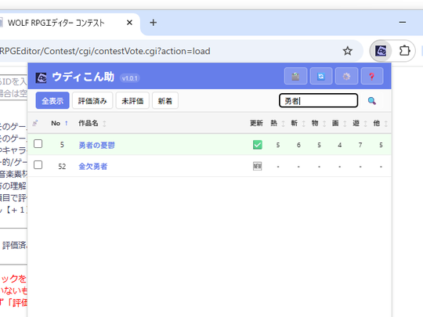The width and height of the screenshot is (423, 317).
Task: Toggle the green 更新 check for entry 5
Action: 258,145
